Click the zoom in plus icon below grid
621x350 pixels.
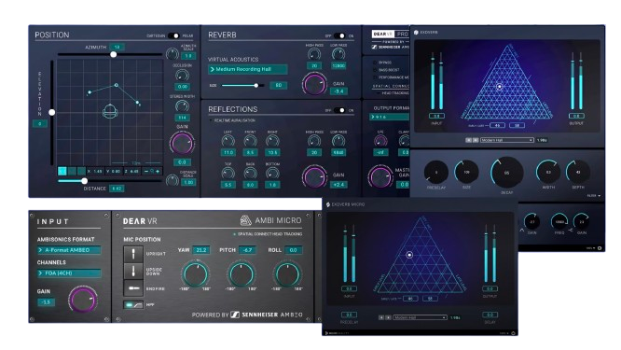tap(158, 171)
